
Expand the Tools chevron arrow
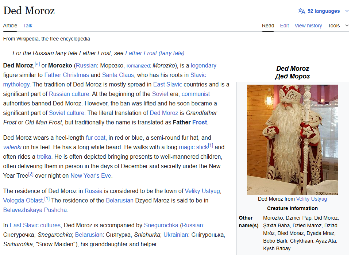(347, 26)
